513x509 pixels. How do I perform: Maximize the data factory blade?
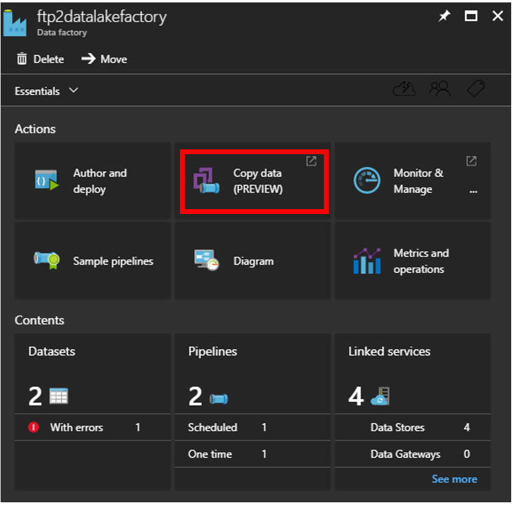471,16
